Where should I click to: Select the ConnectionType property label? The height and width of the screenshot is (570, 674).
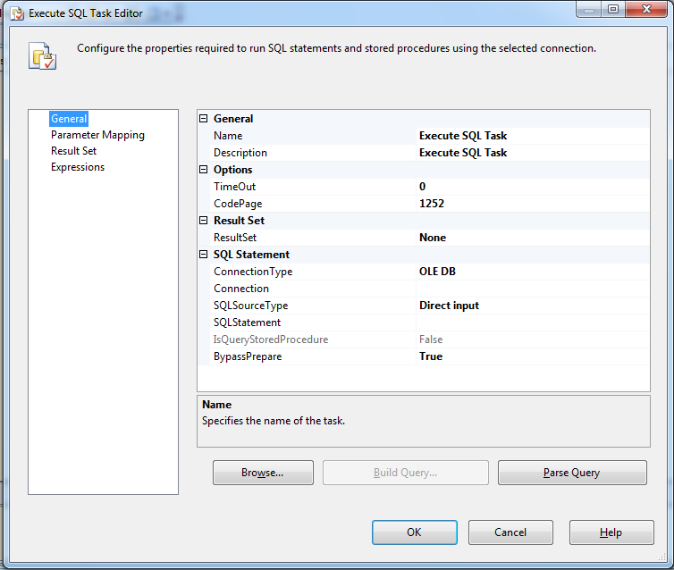tap(253, 272)
